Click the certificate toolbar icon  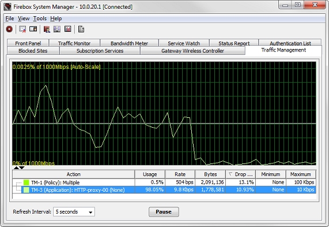click(x=22, y=29)
